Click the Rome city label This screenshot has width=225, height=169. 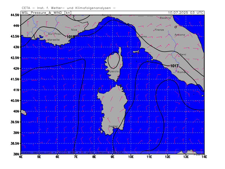click(x=181, y=72)
